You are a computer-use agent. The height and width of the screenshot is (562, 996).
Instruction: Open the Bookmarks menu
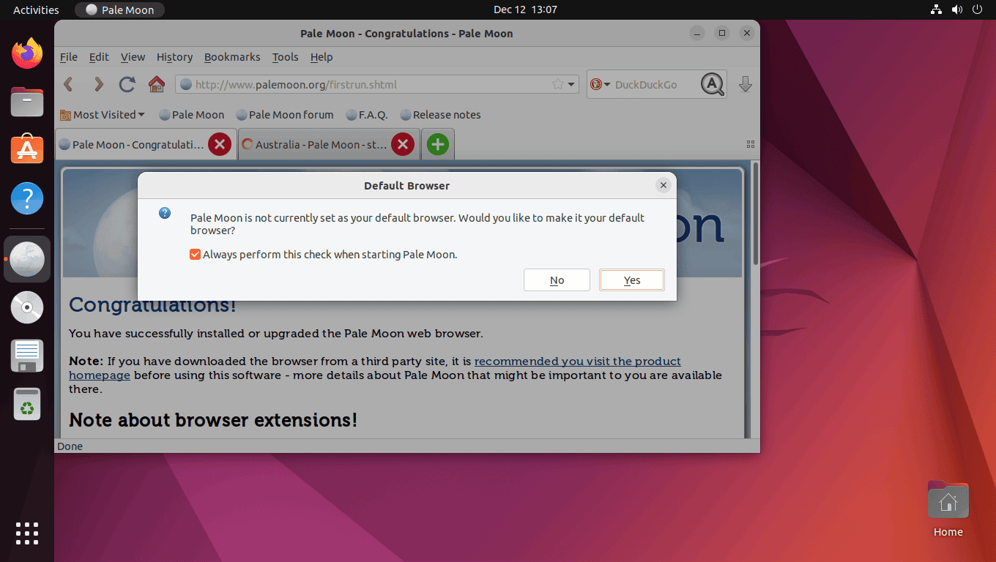tap(232, 57)
